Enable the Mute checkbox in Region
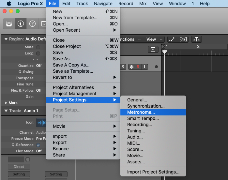 [x=38, y=47]
